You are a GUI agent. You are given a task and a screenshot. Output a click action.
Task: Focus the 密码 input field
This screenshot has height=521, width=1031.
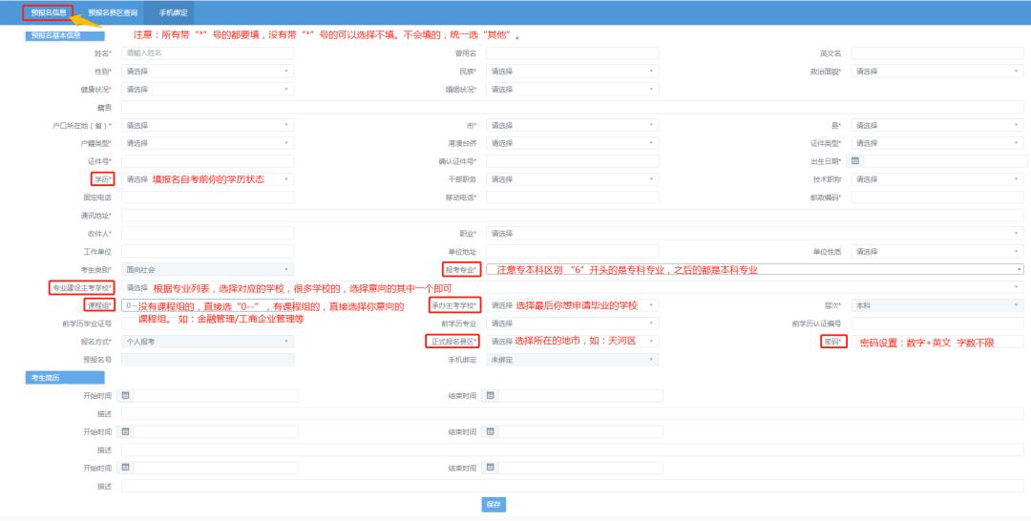point(936,342)
